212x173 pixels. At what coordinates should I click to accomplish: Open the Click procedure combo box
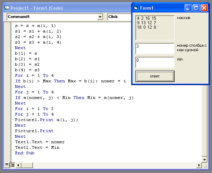(119, 17)
